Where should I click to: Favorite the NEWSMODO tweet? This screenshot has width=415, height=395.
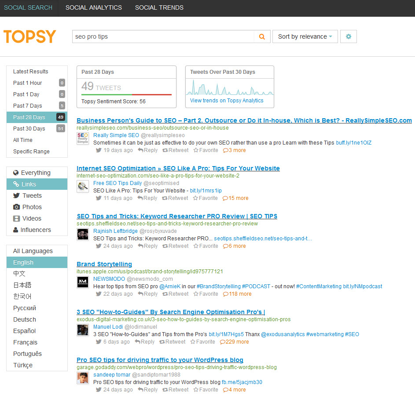[x=206, y=294]
